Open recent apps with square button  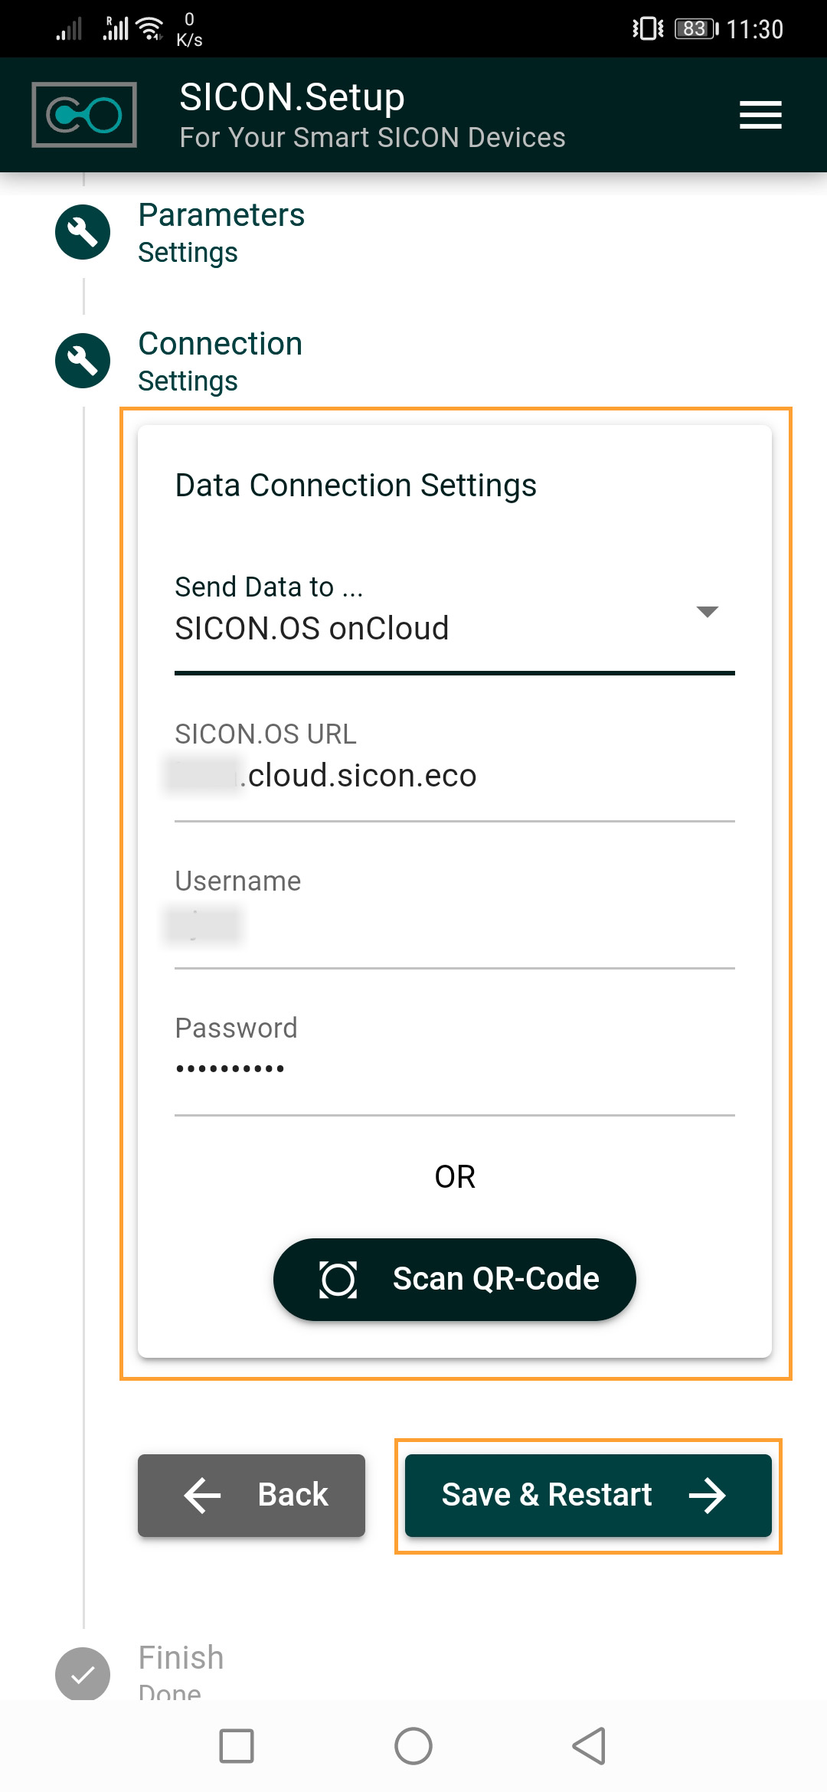(237, 1746)
